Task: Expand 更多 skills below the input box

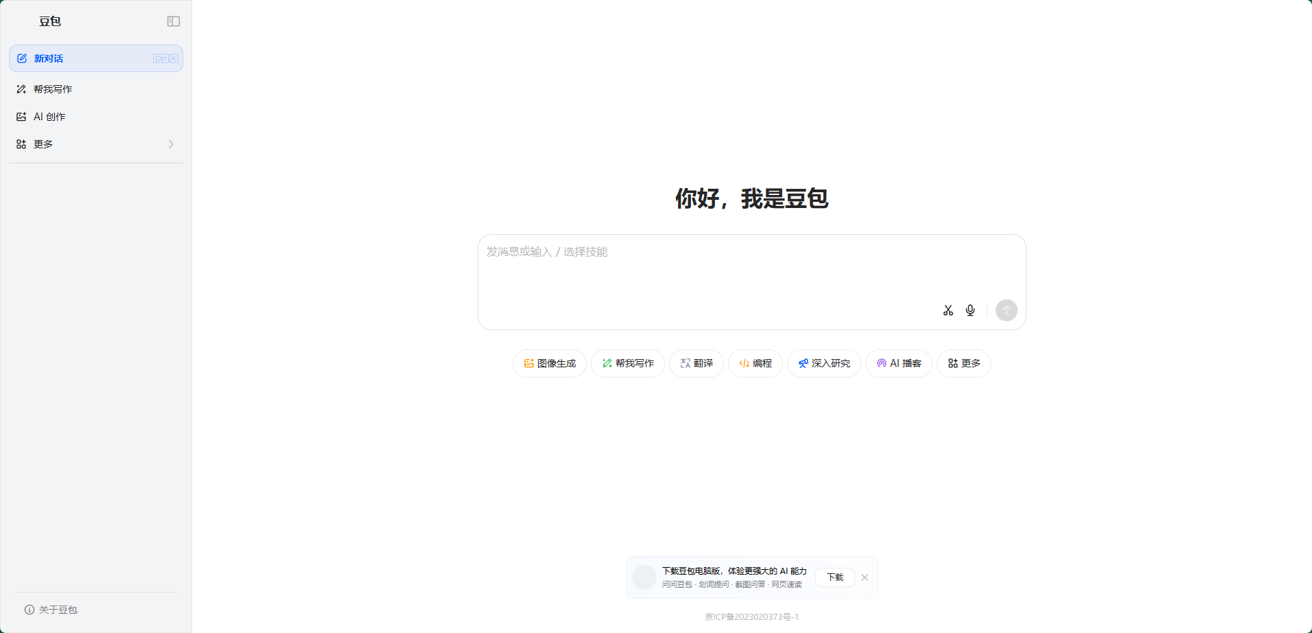Action: (x=964, y=363)
